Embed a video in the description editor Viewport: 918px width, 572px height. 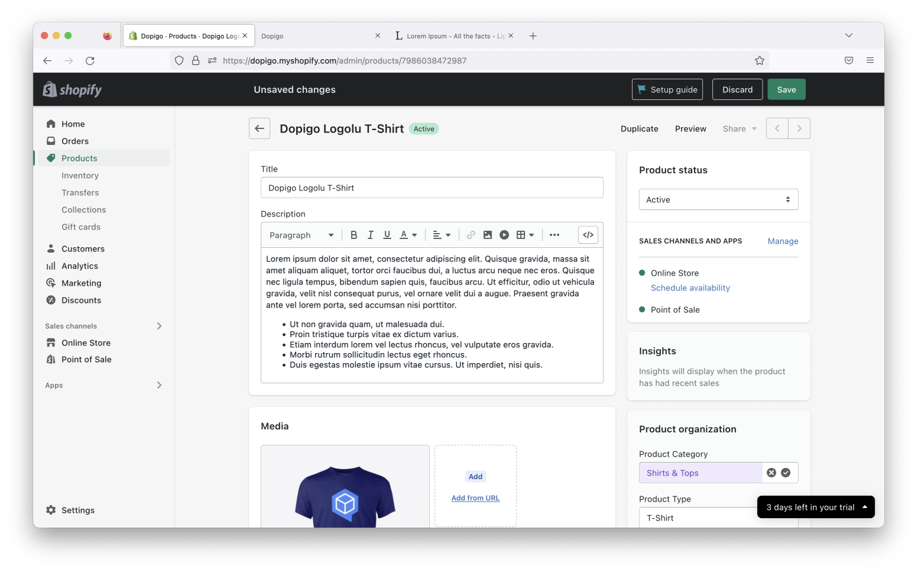click(x=504, y=235)
